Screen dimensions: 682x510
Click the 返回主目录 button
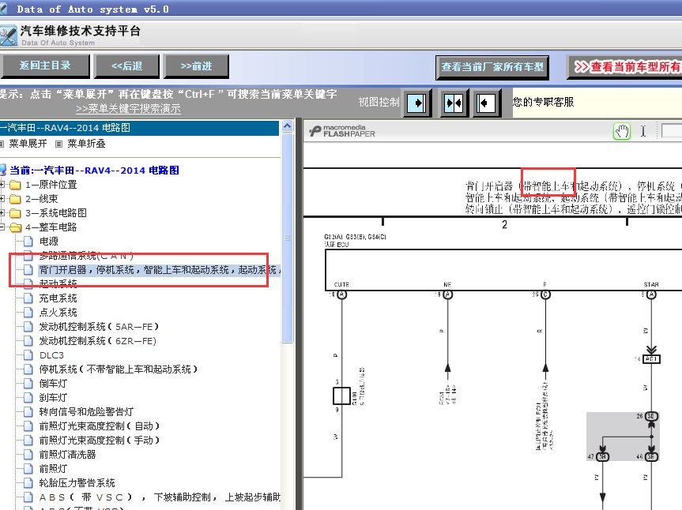pos(45,66)
